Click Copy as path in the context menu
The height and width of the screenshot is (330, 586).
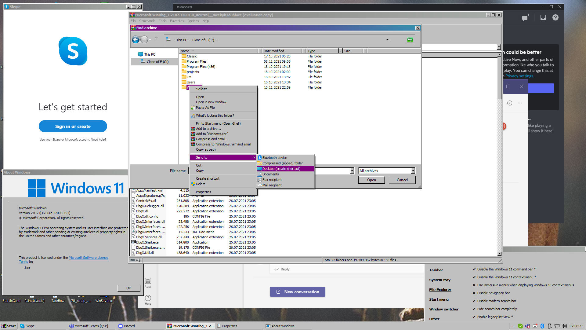tap(206, 149)
